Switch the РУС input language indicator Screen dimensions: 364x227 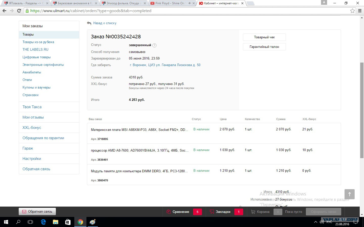pyautogui.click(x=329, y=222)
